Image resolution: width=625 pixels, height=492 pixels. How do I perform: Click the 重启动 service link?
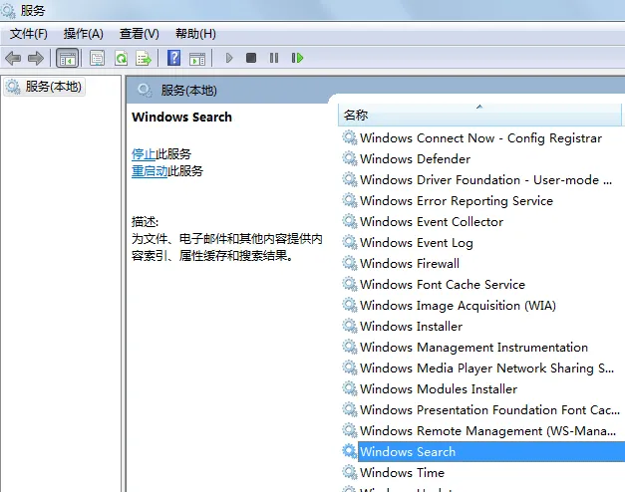click(x=150, y=171)
